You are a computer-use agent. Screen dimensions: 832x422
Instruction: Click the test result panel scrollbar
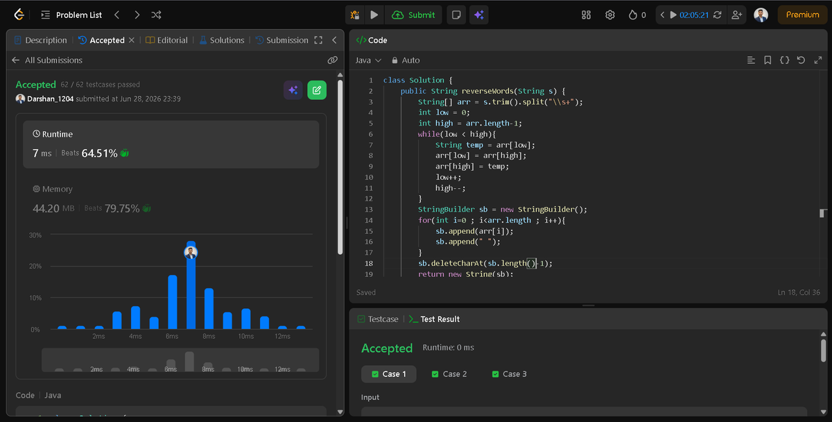tap(823, 351)
